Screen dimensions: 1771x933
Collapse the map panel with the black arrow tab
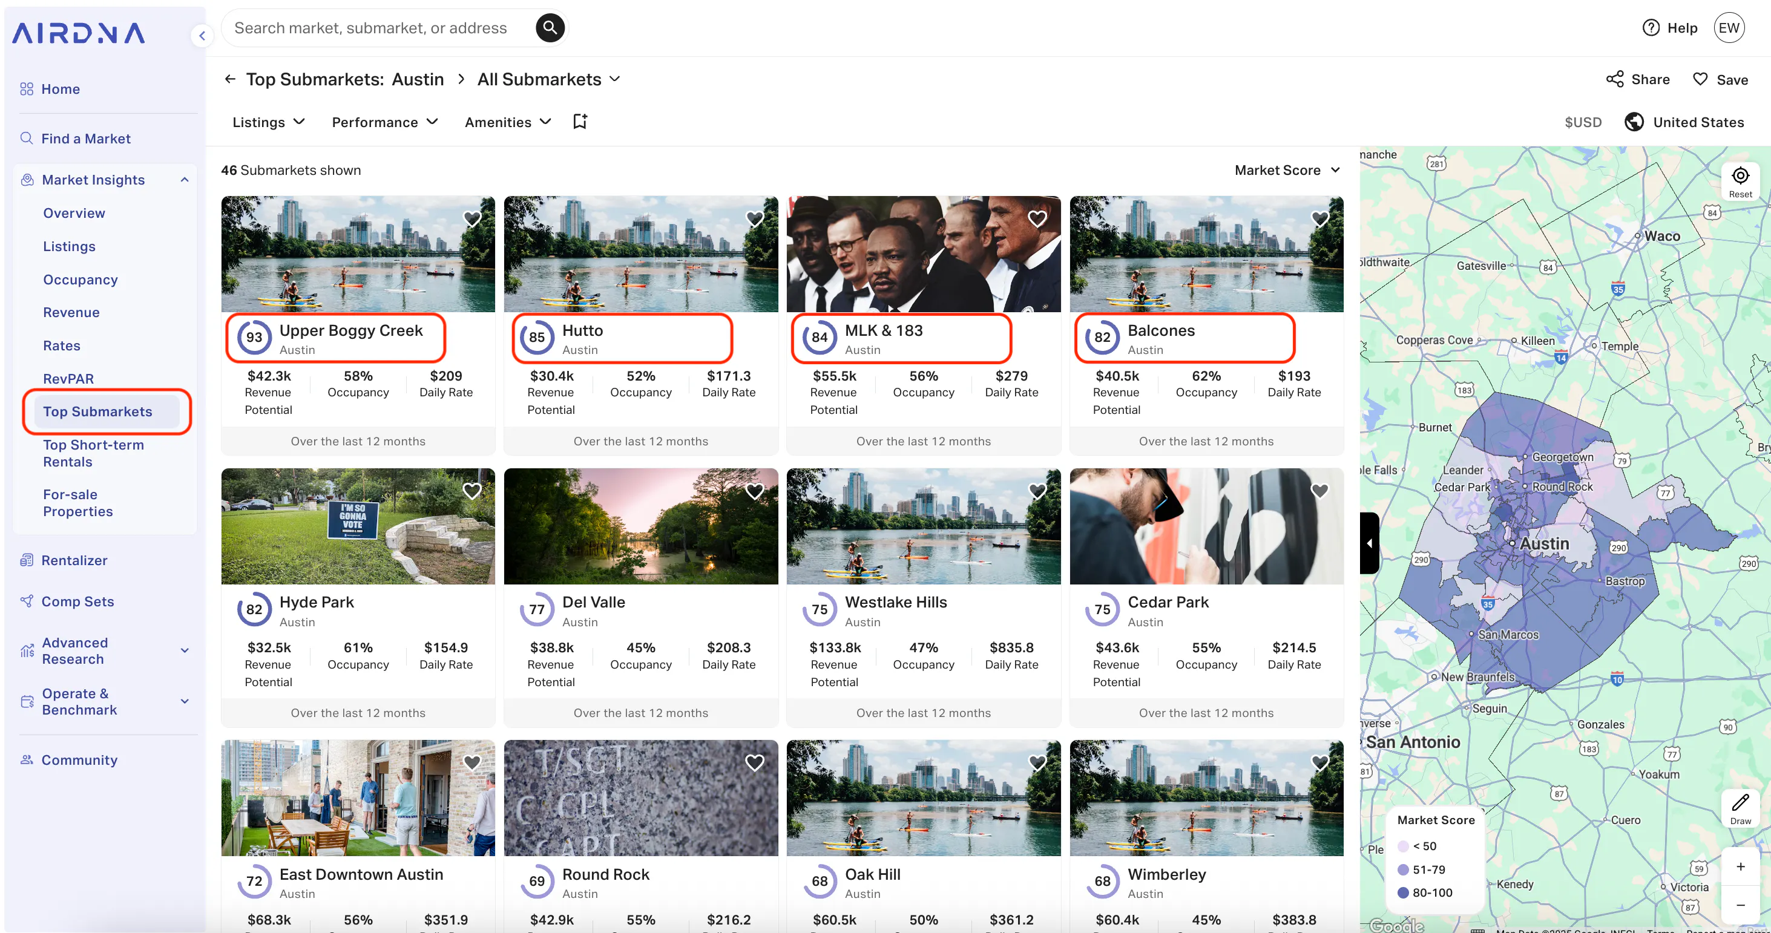pyautogui.click(x=1369, y=543)
